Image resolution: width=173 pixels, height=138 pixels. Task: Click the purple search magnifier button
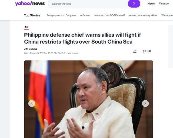pyautogui.click(x=134, y=4)
